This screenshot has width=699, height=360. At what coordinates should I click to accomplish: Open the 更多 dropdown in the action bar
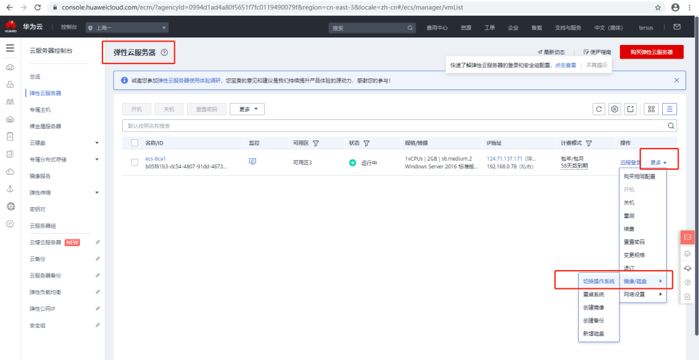247,109
